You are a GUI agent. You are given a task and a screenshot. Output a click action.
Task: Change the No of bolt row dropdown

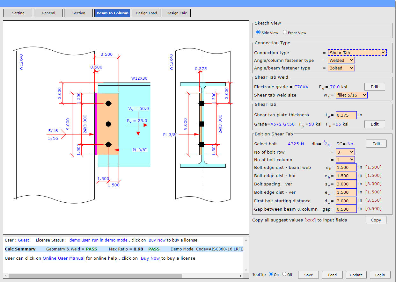(x=345, y=152)
